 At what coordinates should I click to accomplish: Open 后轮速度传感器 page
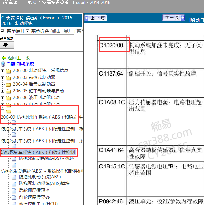pos(34,190)
